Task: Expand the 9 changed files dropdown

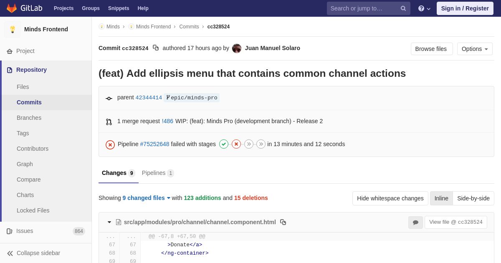Action: [147, 198]
